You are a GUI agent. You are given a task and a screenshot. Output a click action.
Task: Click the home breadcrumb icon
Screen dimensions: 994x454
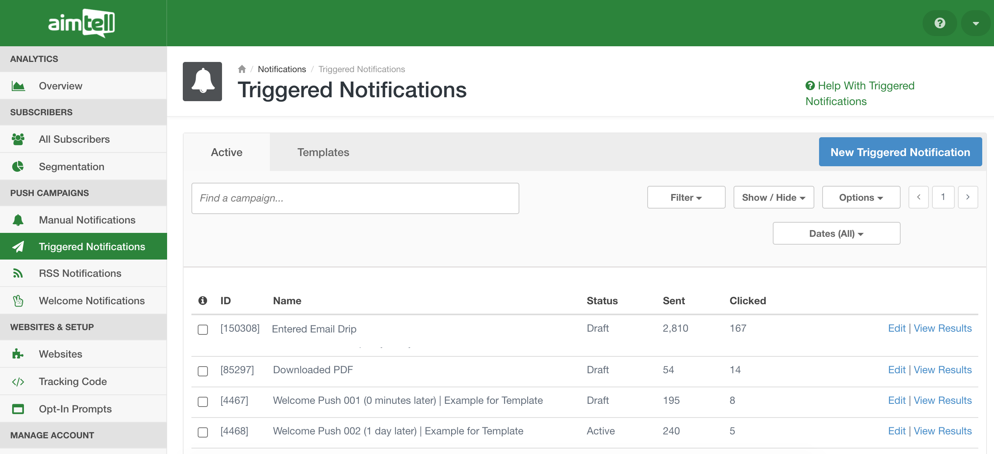242,69
